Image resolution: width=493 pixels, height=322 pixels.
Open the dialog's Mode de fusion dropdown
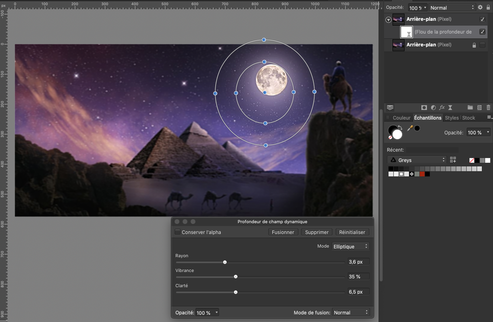(350, 312)
